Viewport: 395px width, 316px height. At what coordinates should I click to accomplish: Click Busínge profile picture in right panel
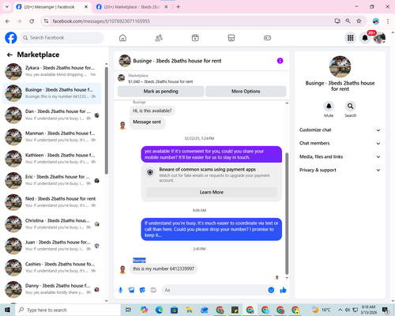coord(340,66)
